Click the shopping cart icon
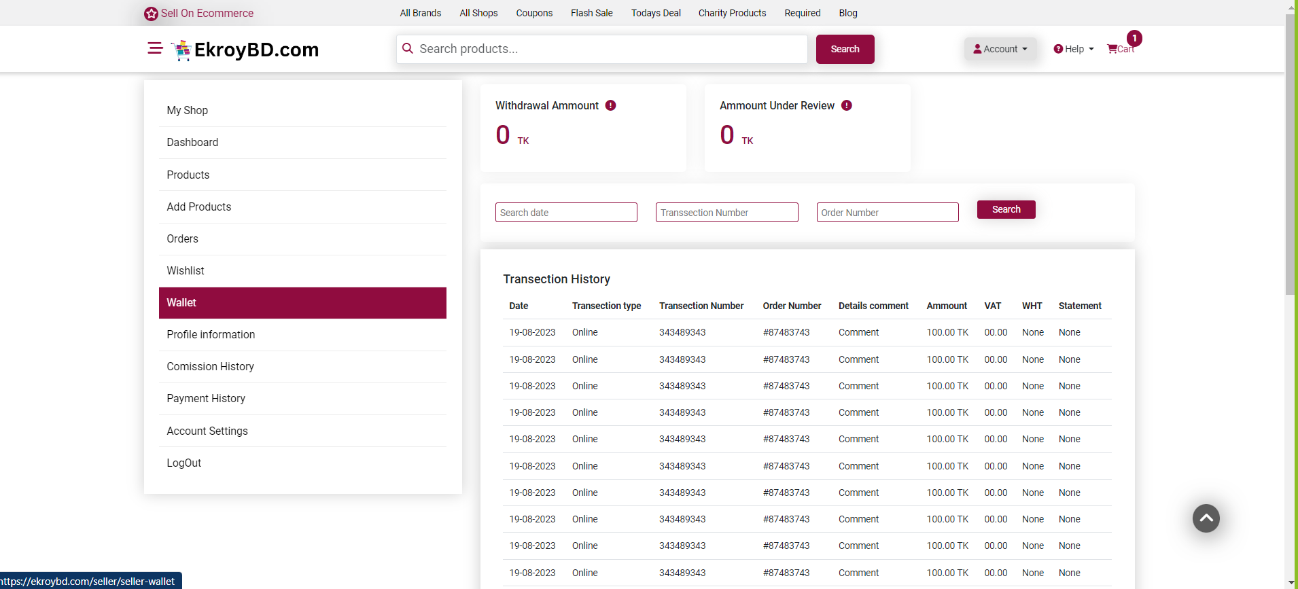The height and width of the screenshot is (589, 1298). [x=1112, y=49]
